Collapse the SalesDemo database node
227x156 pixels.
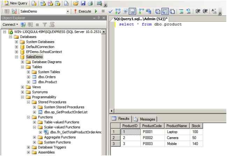16,57
